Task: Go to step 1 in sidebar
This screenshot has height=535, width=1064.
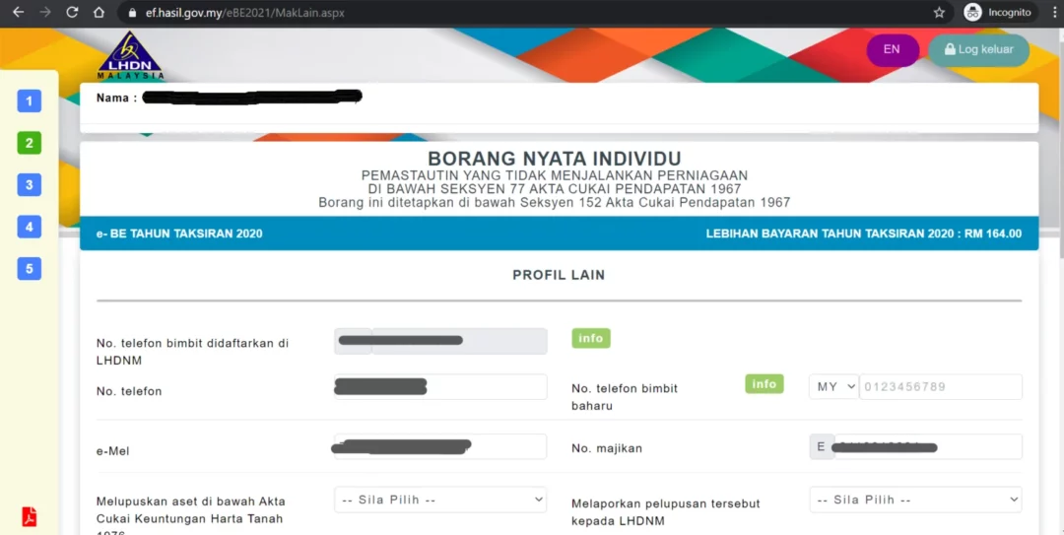Action: point(30,100)
